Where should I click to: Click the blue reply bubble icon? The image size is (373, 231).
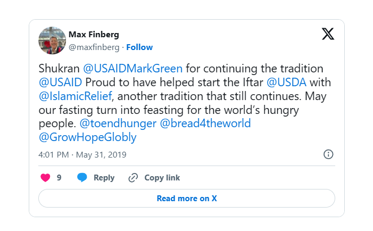tap(82, 178)
